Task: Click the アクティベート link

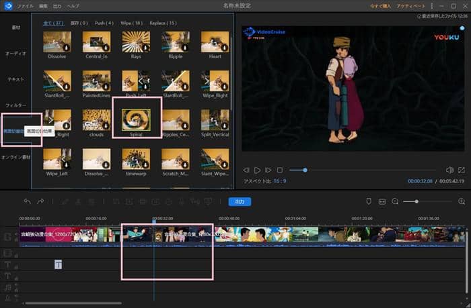Action: pos(410,6)
